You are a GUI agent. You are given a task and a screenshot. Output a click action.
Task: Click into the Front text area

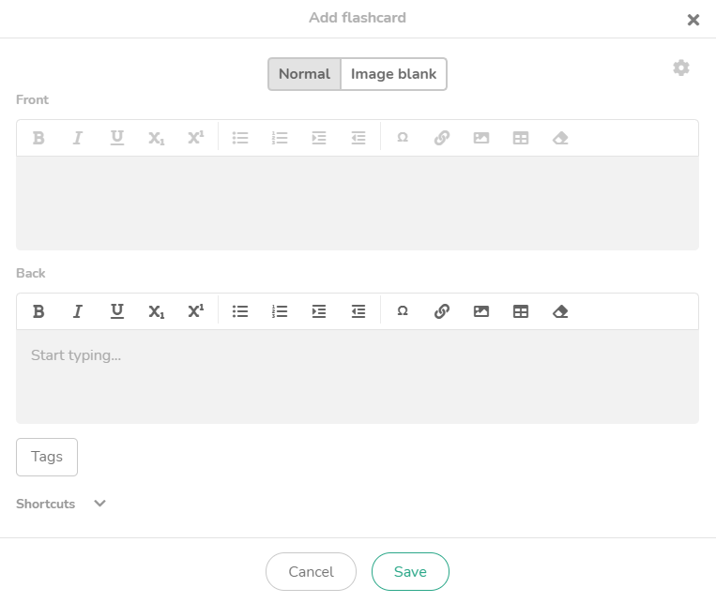[357, 203]
